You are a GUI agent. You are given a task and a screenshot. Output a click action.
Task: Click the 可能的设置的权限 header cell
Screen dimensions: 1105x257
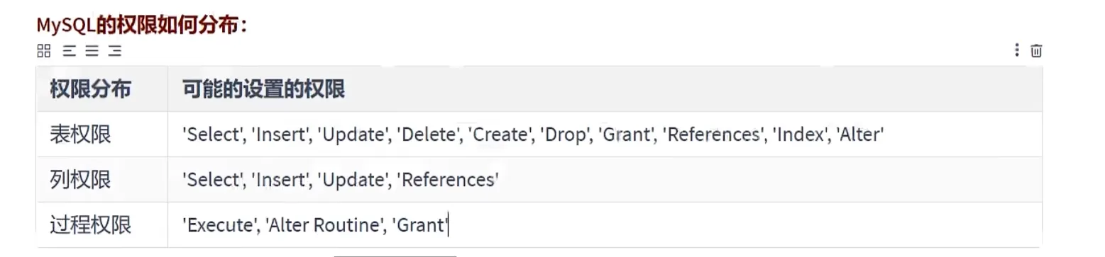pyautogui.click(x=605, y=89)
